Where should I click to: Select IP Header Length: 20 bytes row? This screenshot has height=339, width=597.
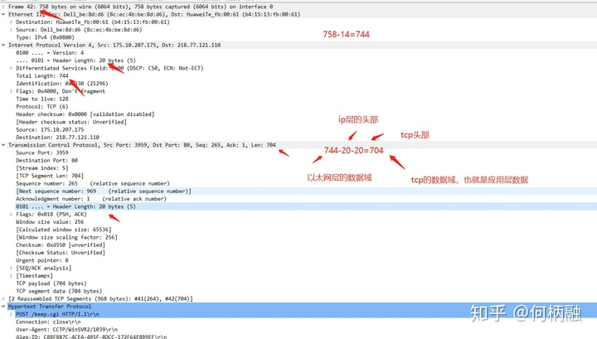click(75, 61)
